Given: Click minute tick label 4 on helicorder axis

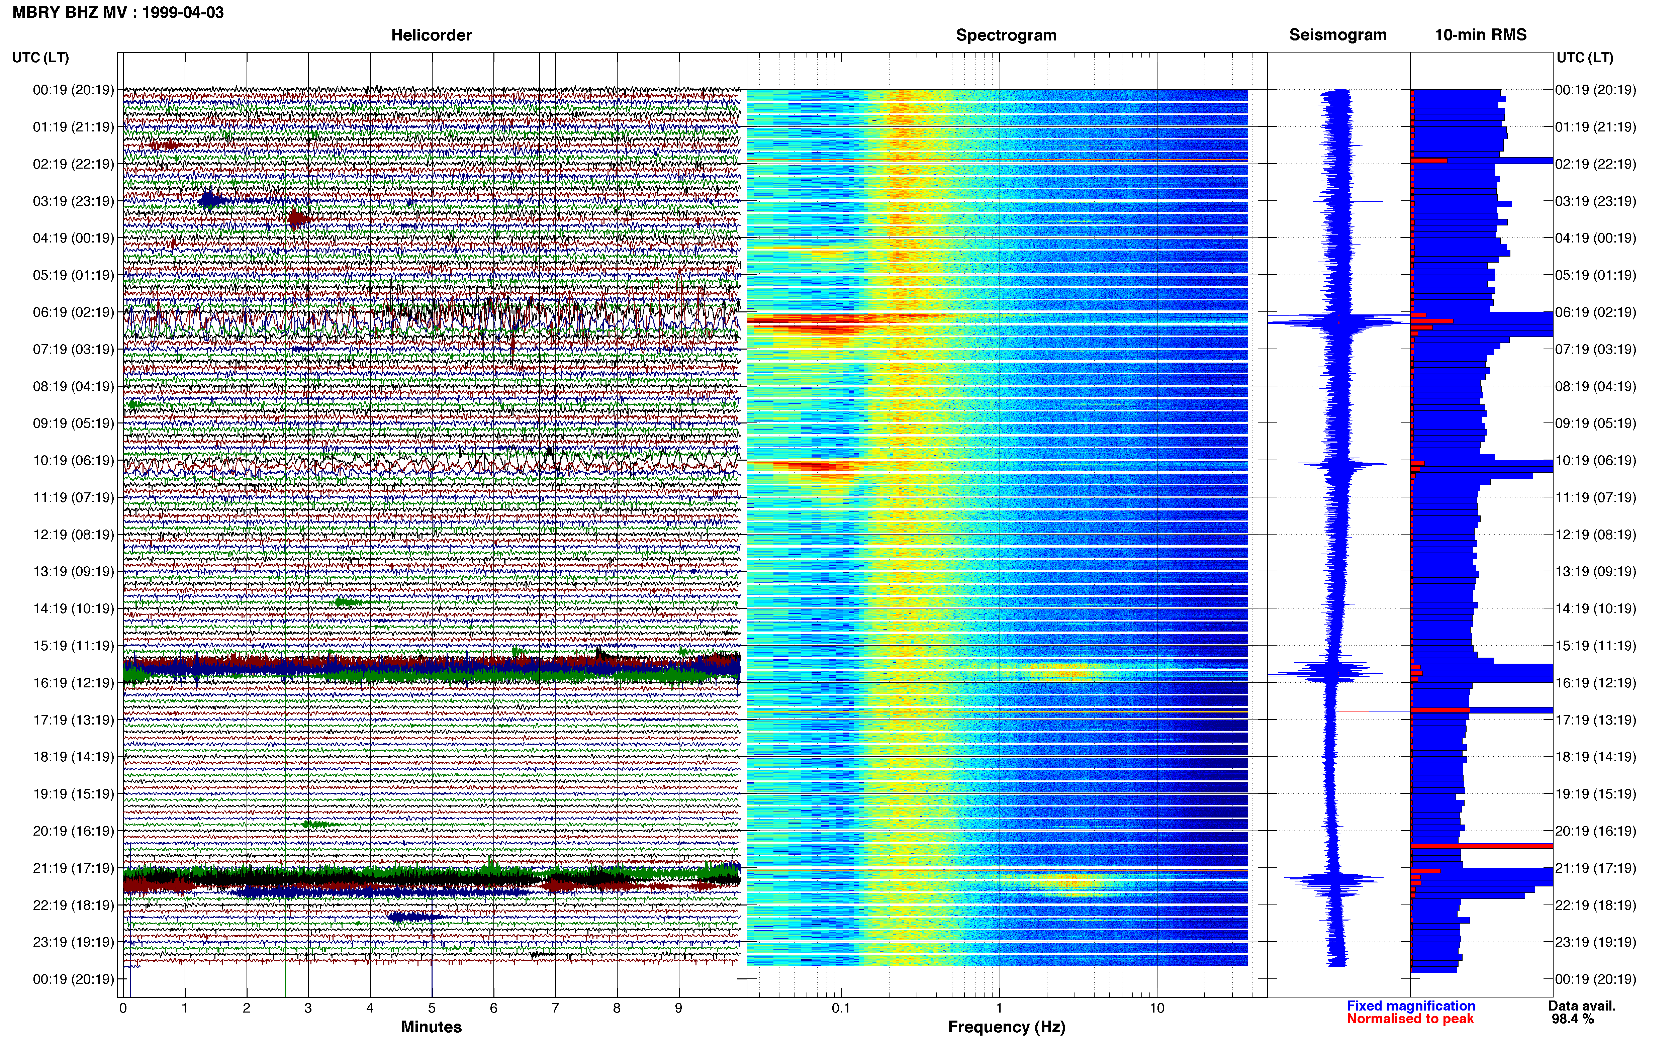Looking at the screenshot, I should coord(370,1008).
